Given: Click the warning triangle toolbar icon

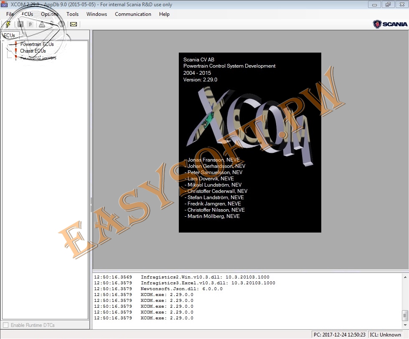Looking at the screenshot, I should coord(42,25).
